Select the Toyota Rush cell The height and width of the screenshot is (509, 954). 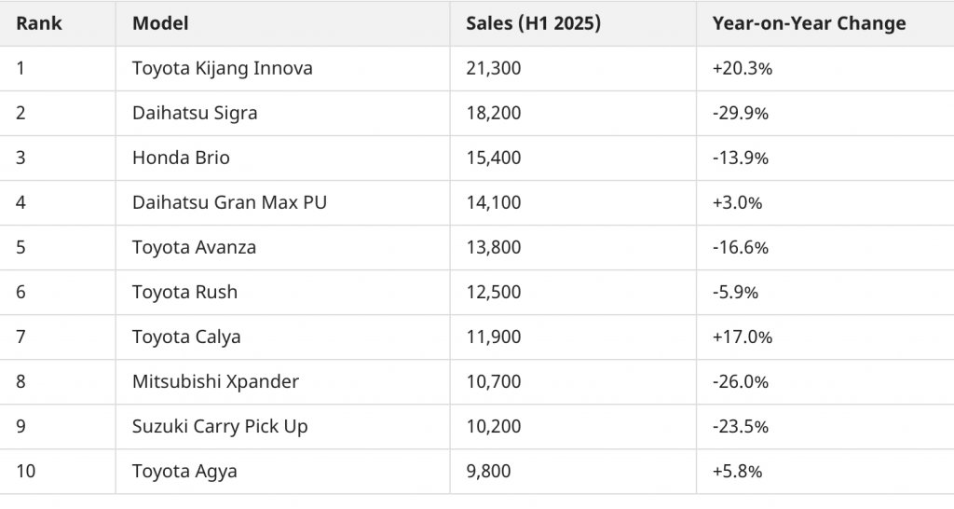point(184,292)
